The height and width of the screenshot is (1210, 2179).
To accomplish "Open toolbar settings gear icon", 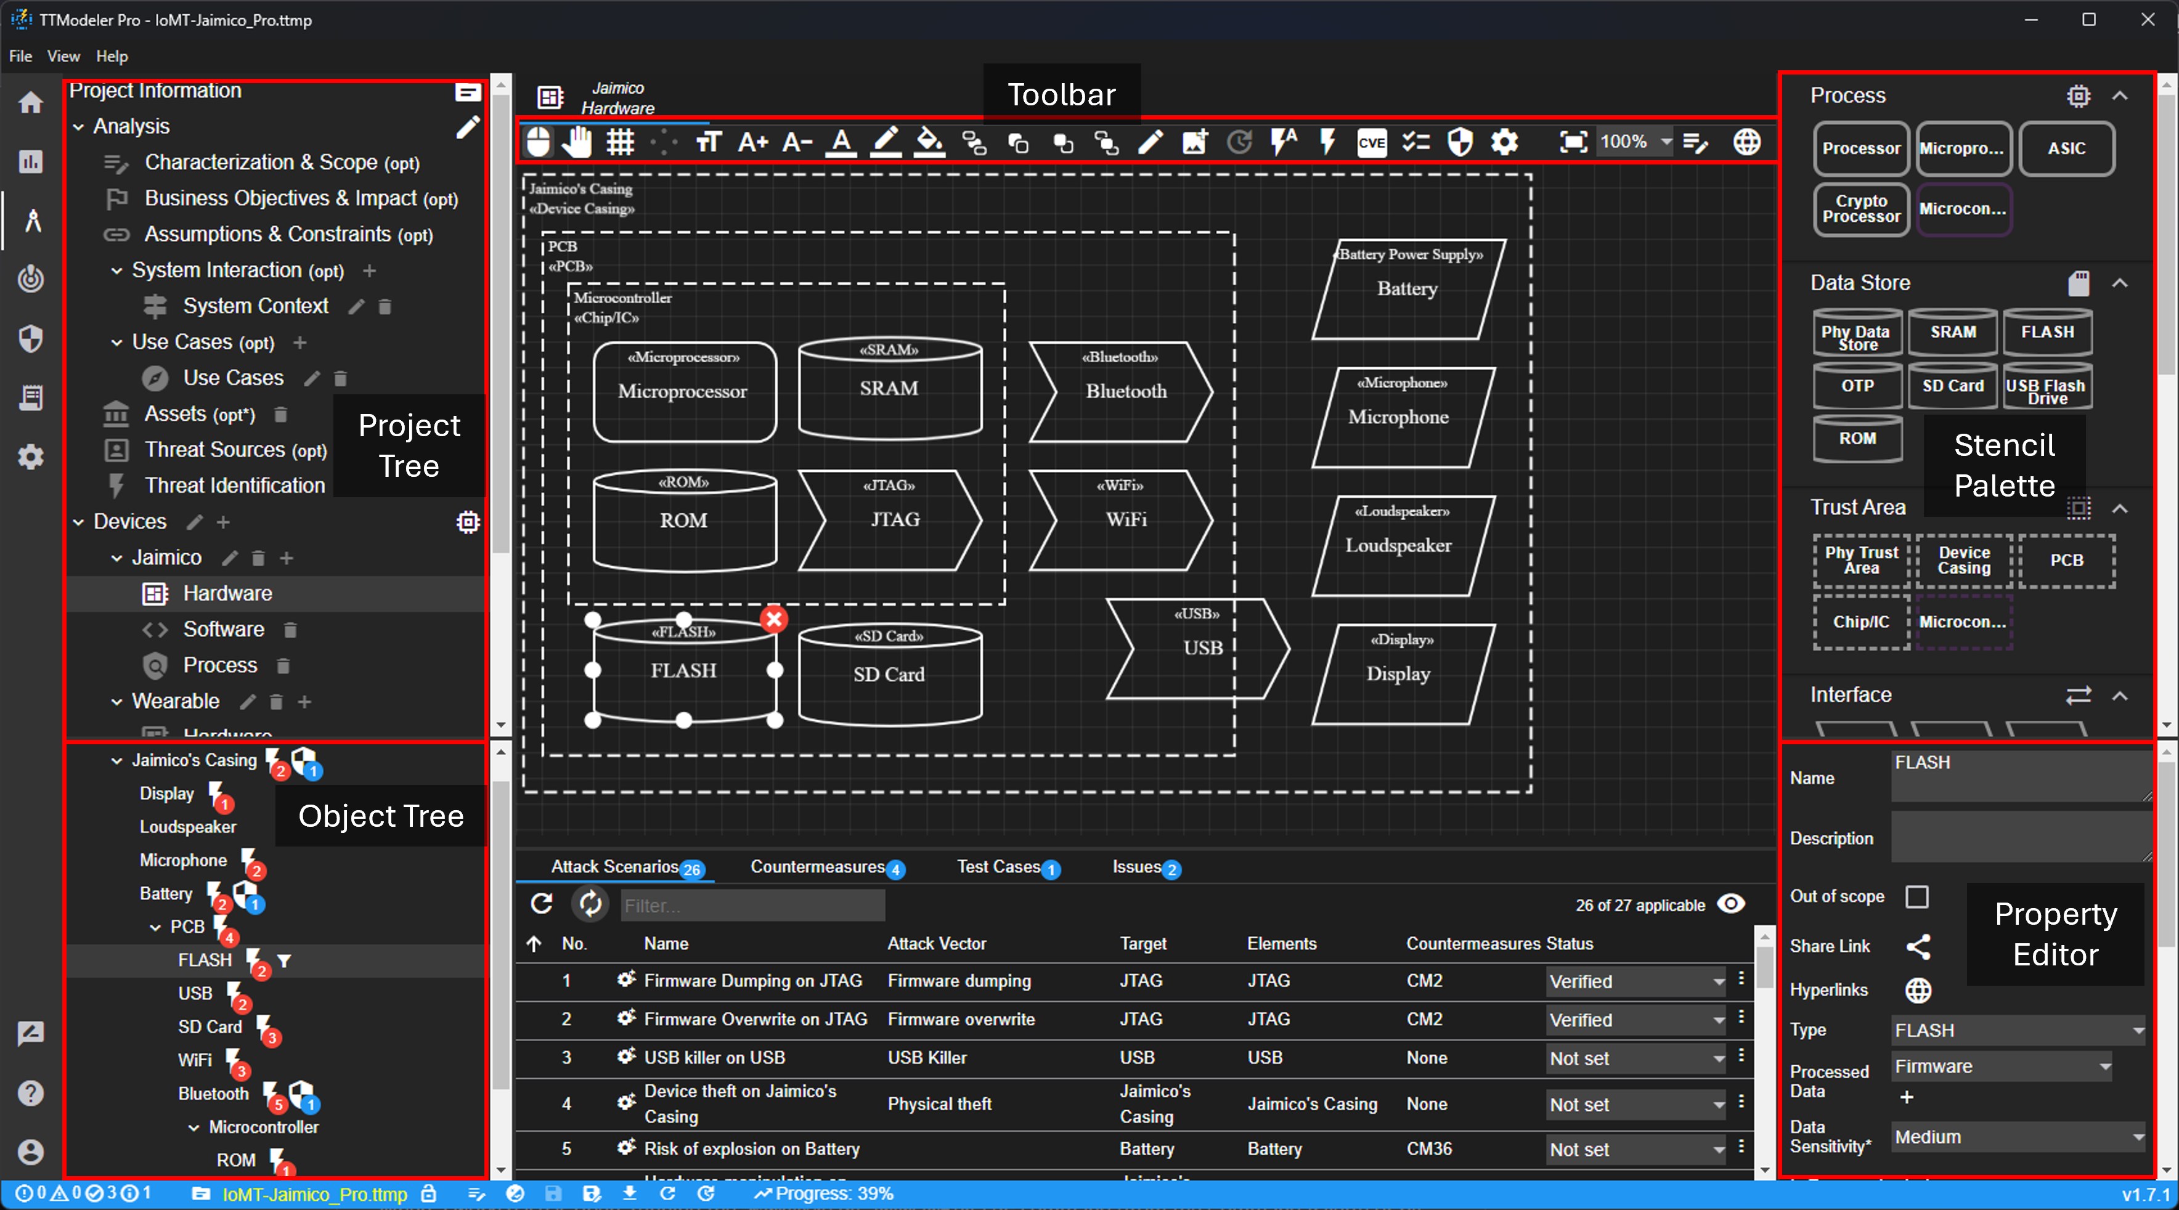I will tap(1504, 141).
